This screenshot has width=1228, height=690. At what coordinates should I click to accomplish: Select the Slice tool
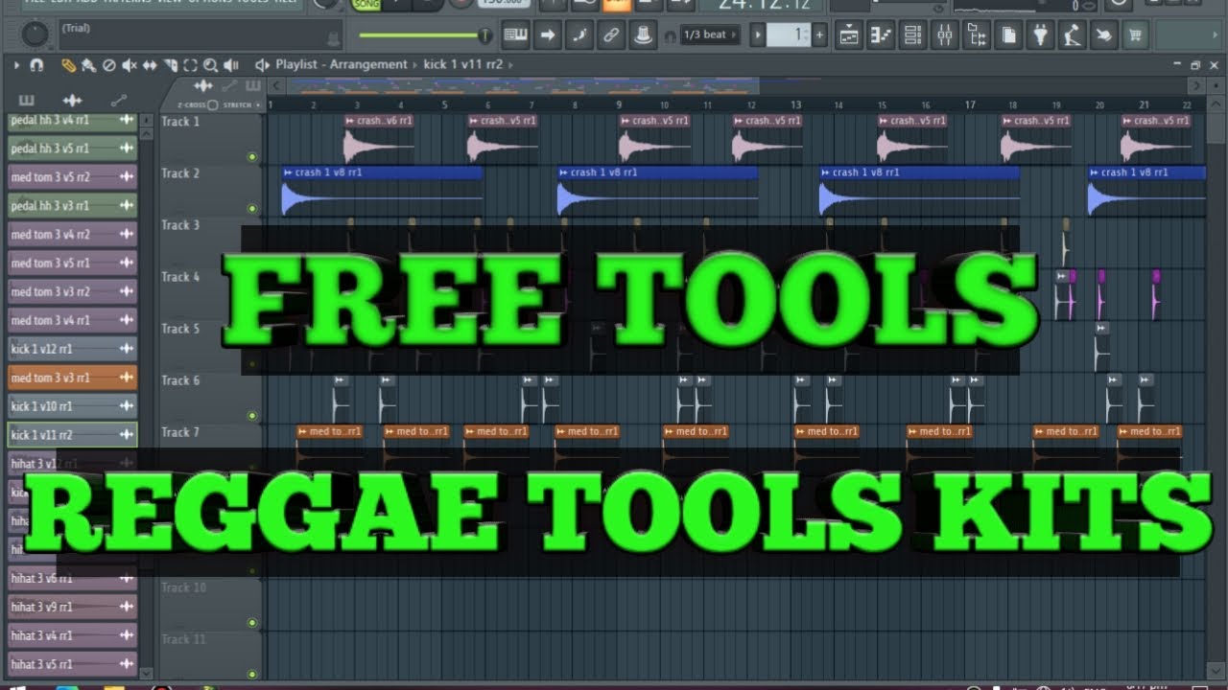coord(170,65)
